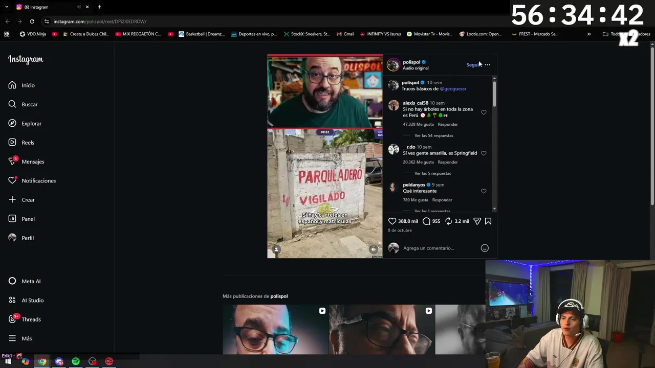Viewport: 655px width, 368px height.
Task: Reply to alexis_cai58 via Responder
Action: pyautogui.click(x=448, y=124)
